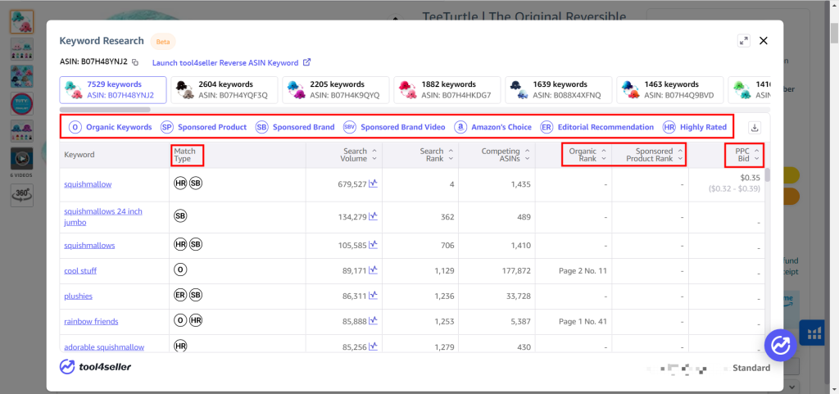Sort by Sponsored Product Rank column arrows

pyautogui.click(x=681, y=155)
